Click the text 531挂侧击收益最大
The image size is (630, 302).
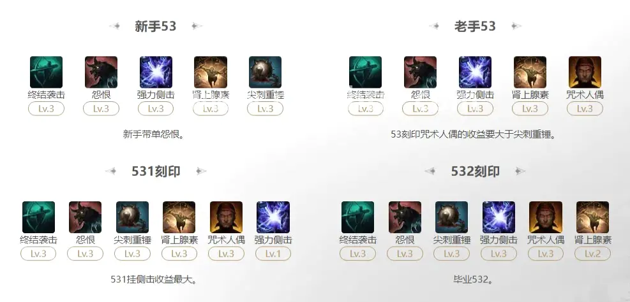click(x=153, y=280)
